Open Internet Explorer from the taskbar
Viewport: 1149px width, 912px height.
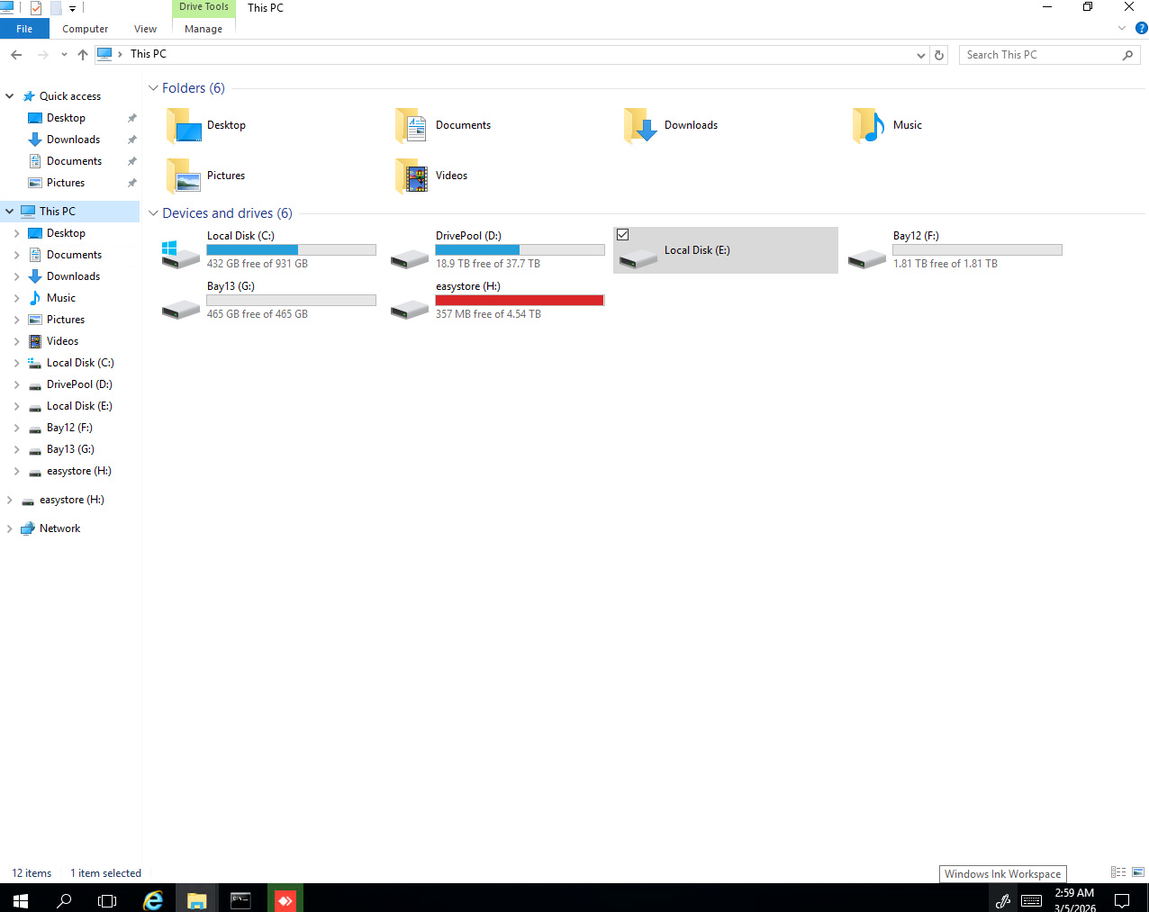(153, 899)
